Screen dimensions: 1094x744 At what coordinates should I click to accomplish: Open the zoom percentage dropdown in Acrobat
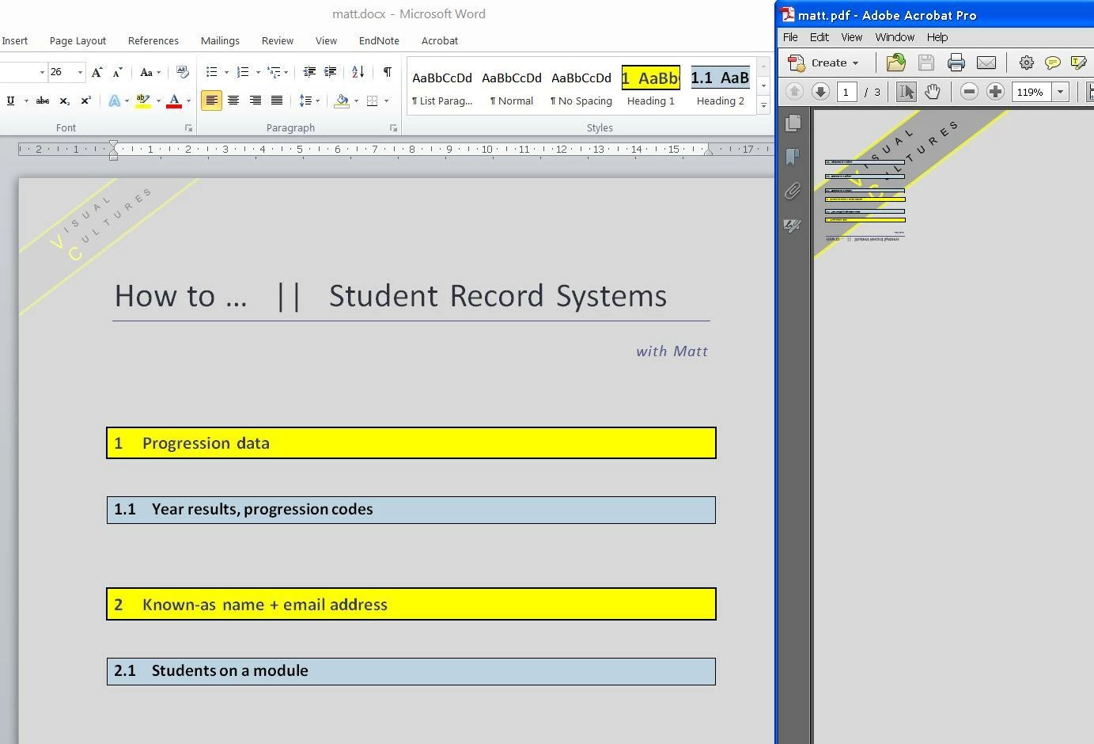[x=1060, y=92]
